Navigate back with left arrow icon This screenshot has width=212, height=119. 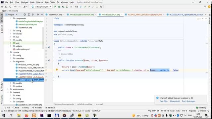tap(16, 7)
